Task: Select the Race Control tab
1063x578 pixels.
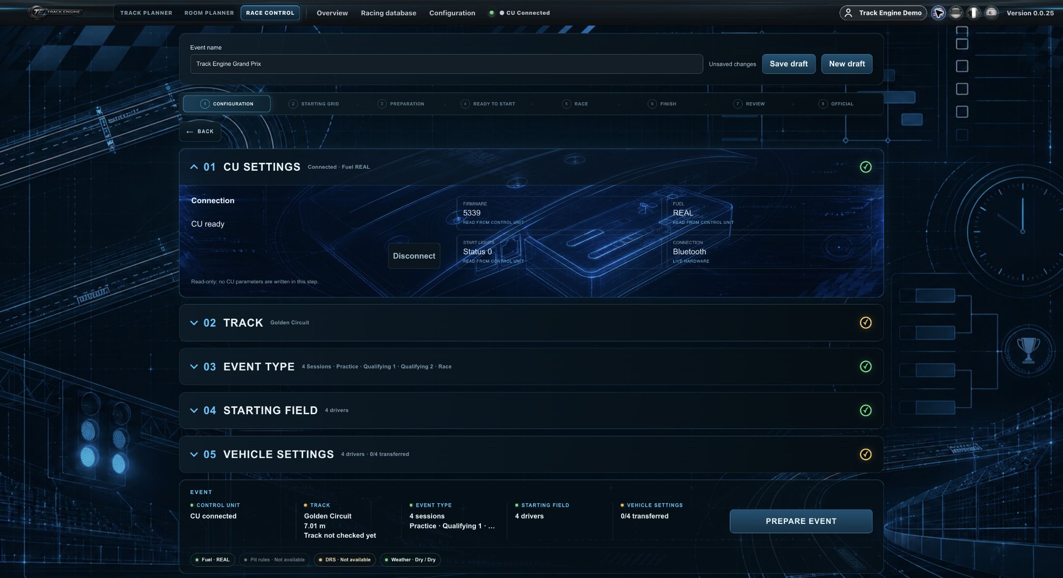Action: click(270, 13)
